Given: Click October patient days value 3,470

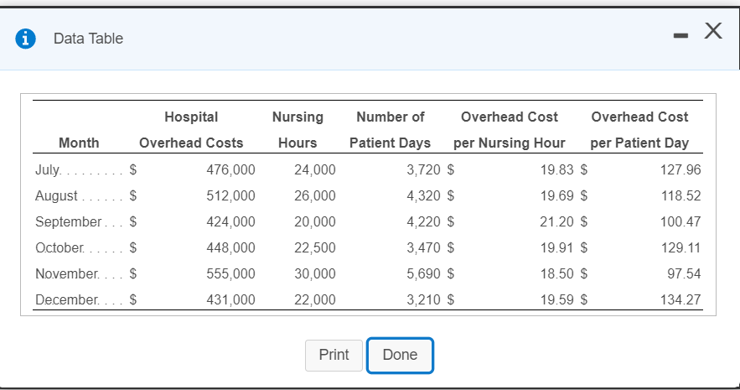Looking at the screenshot, I should click(x=423, y=247).
